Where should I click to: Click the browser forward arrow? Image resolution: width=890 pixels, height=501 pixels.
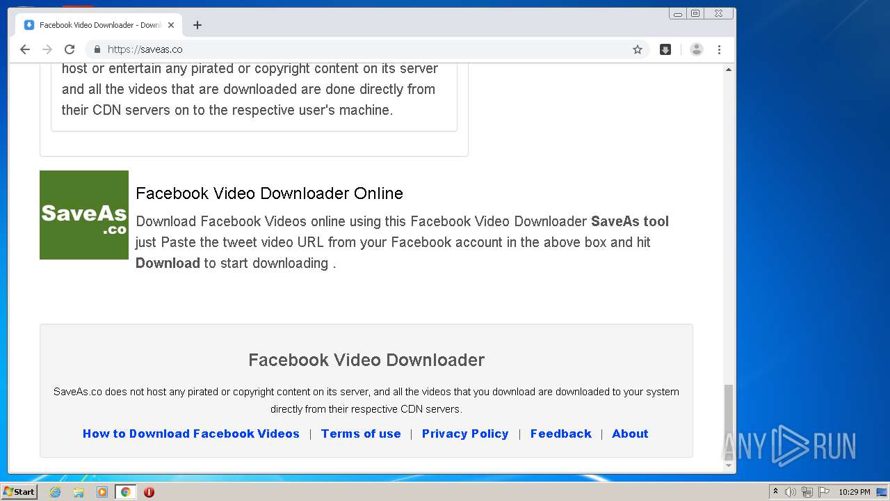(47, 49)
